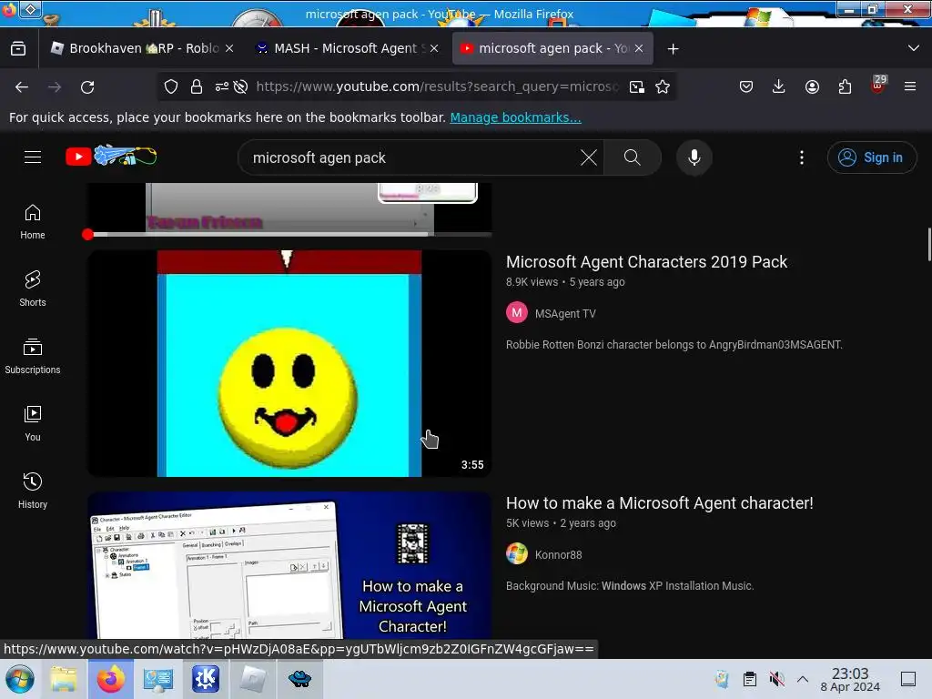Go back to previous page
This screenshot has width=932, height=699.
click(22, 86)
